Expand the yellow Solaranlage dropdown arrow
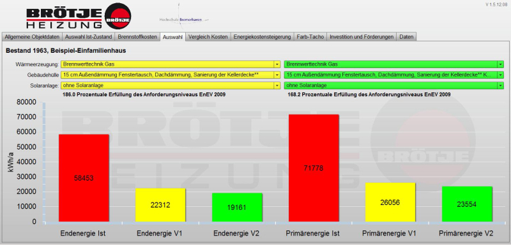The height and width of the screenshot is (245, 511). point(277,86)
